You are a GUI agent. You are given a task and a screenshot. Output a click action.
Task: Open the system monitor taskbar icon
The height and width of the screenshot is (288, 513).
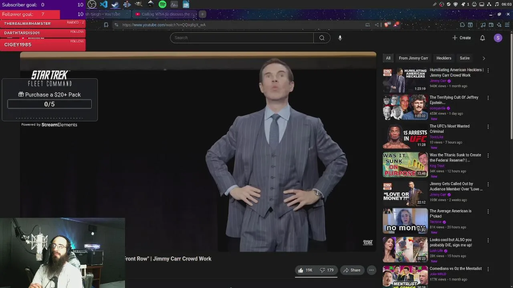click(174, 4)
